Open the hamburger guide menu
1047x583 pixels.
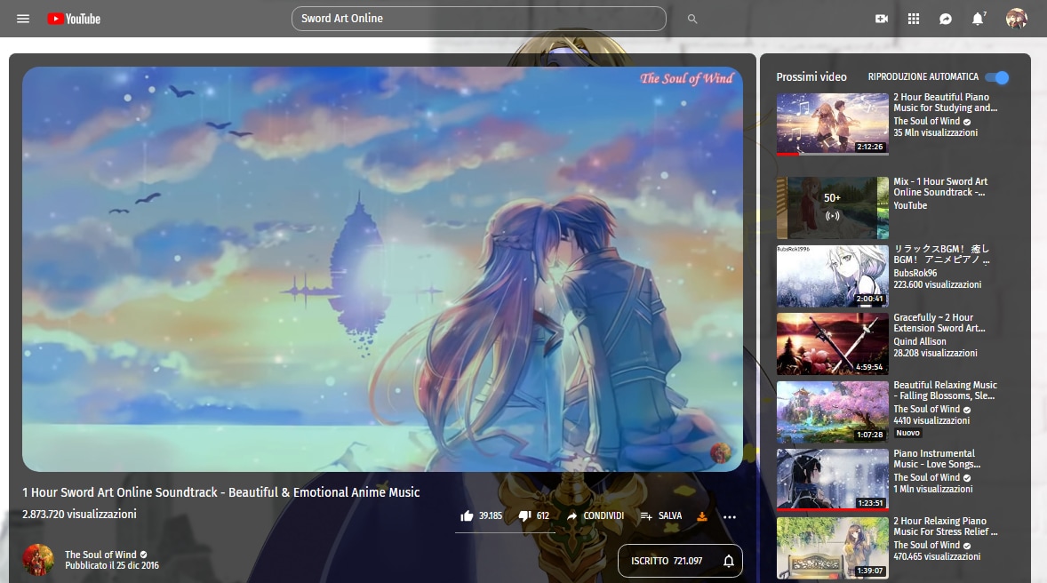23,19
